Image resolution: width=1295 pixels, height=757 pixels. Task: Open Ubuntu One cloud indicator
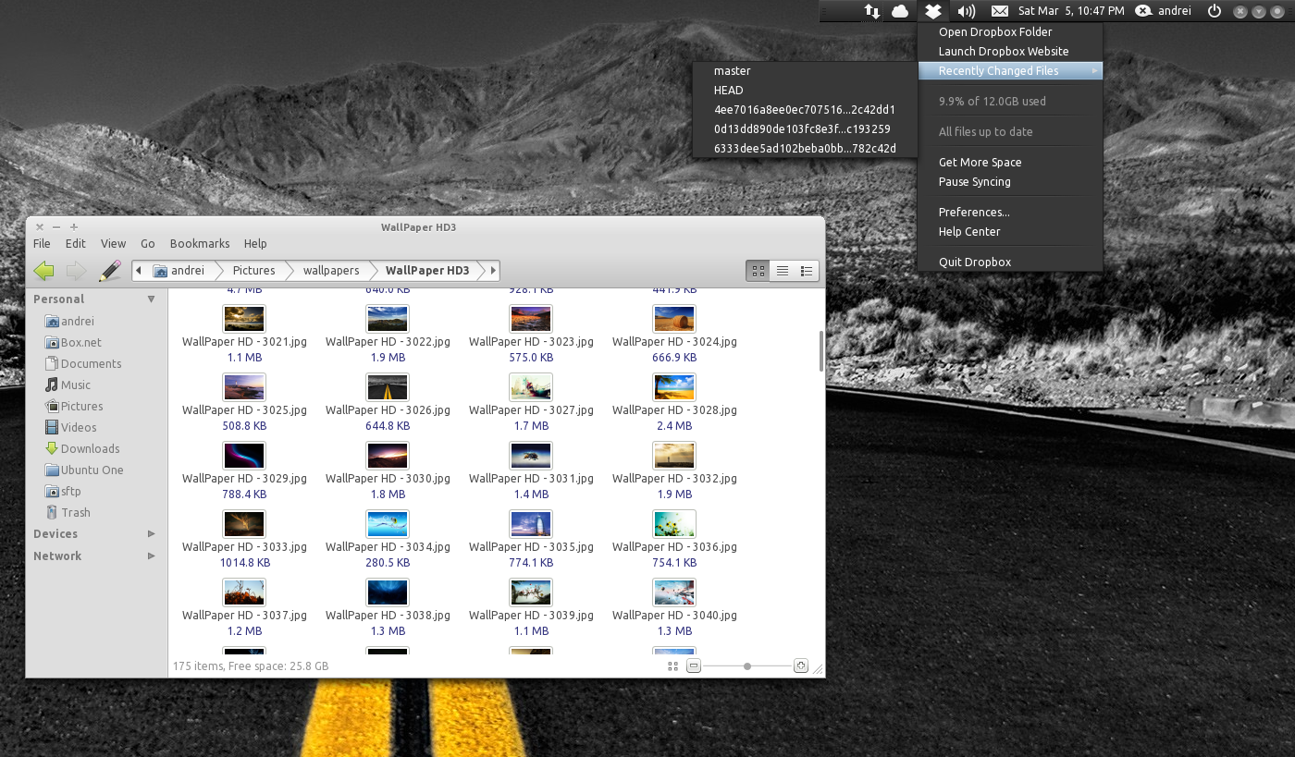(x=900, y=11)
